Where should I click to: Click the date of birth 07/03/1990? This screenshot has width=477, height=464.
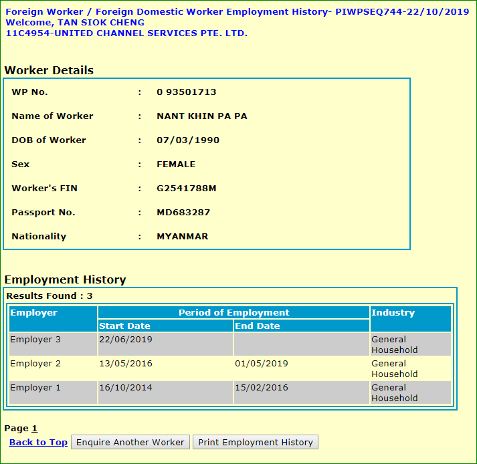187,140
